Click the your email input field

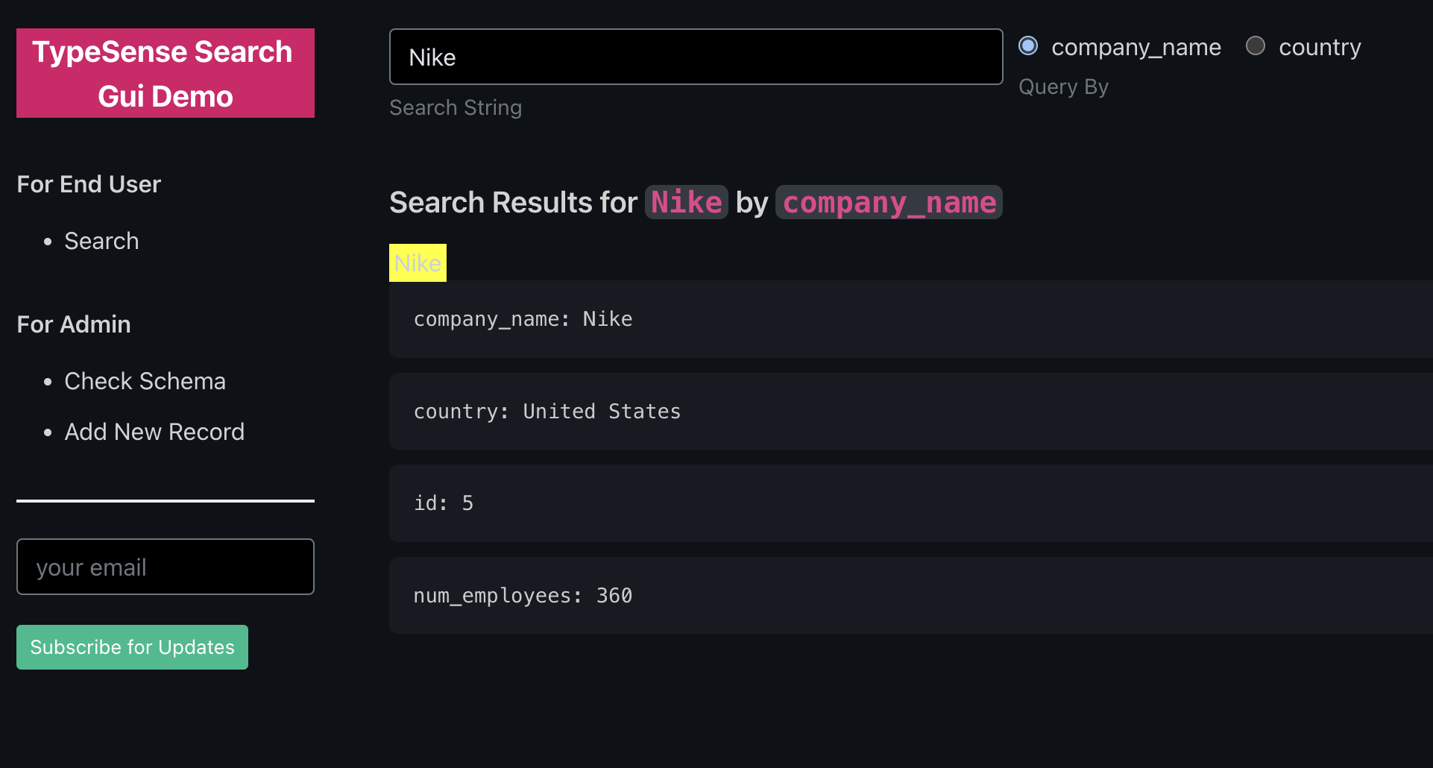pos(165,566)
